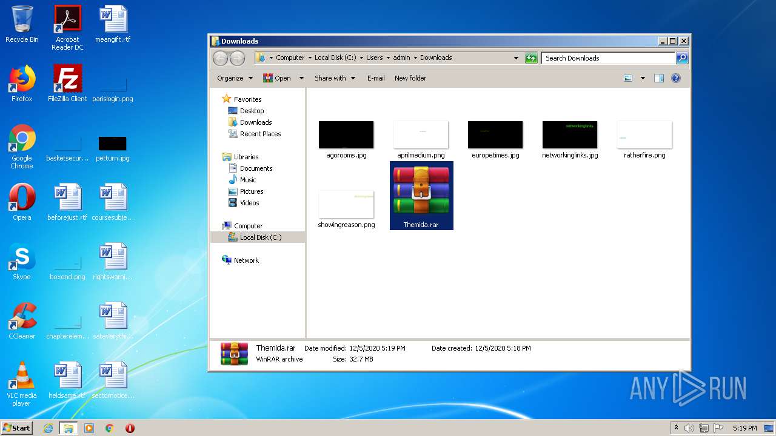The image size is (776, 436).
Task: Launch VLC media player shortcut
Action: click(22, 384)
